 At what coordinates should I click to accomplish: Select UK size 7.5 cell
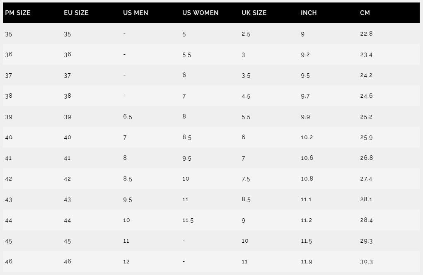coord(246,179)
